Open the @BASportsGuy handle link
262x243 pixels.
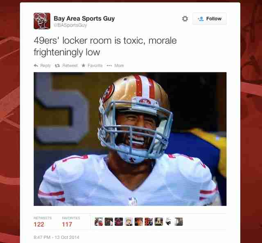pos(70,25)
